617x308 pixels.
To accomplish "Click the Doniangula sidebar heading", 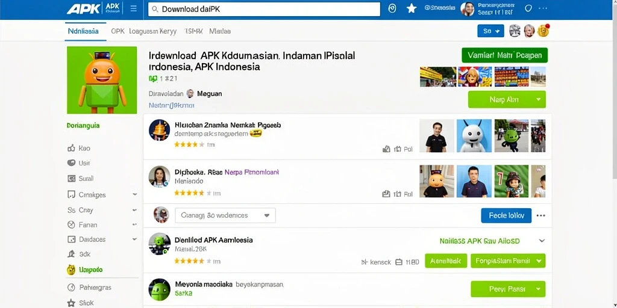I will tap(83, 126).
